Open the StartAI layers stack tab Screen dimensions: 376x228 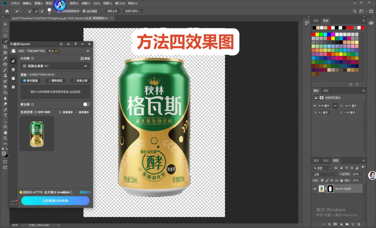click(x=13, y=69)
